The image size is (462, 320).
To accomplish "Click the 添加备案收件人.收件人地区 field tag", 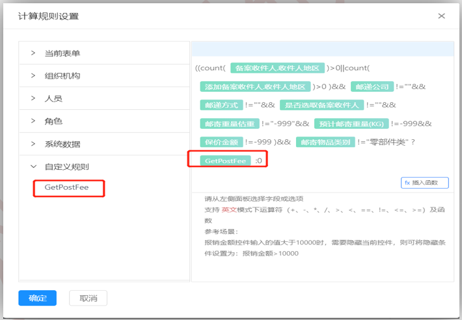I will (x=255, y=87).
